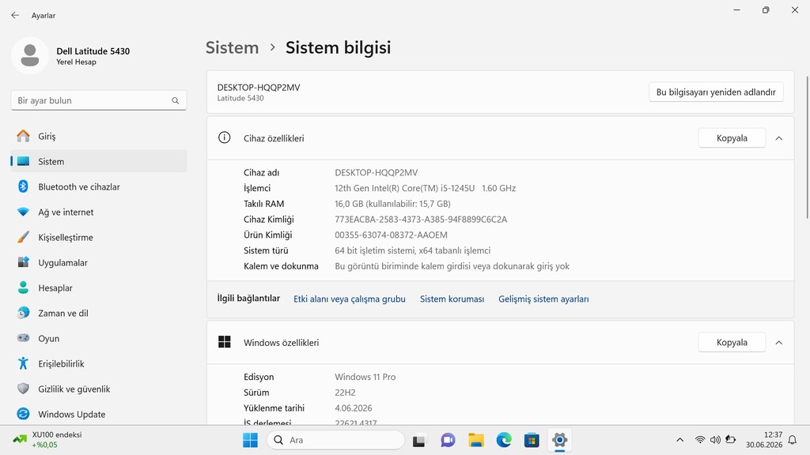Open the volume speaker tray icon
810x455 pixels.
click(715, 440)
